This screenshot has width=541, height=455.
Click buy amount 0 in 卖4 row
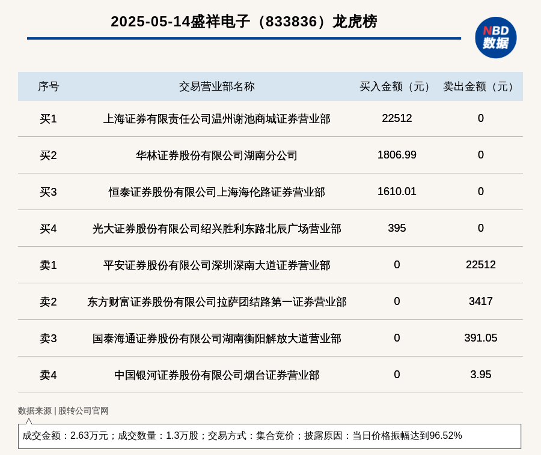tap(397, 375)
